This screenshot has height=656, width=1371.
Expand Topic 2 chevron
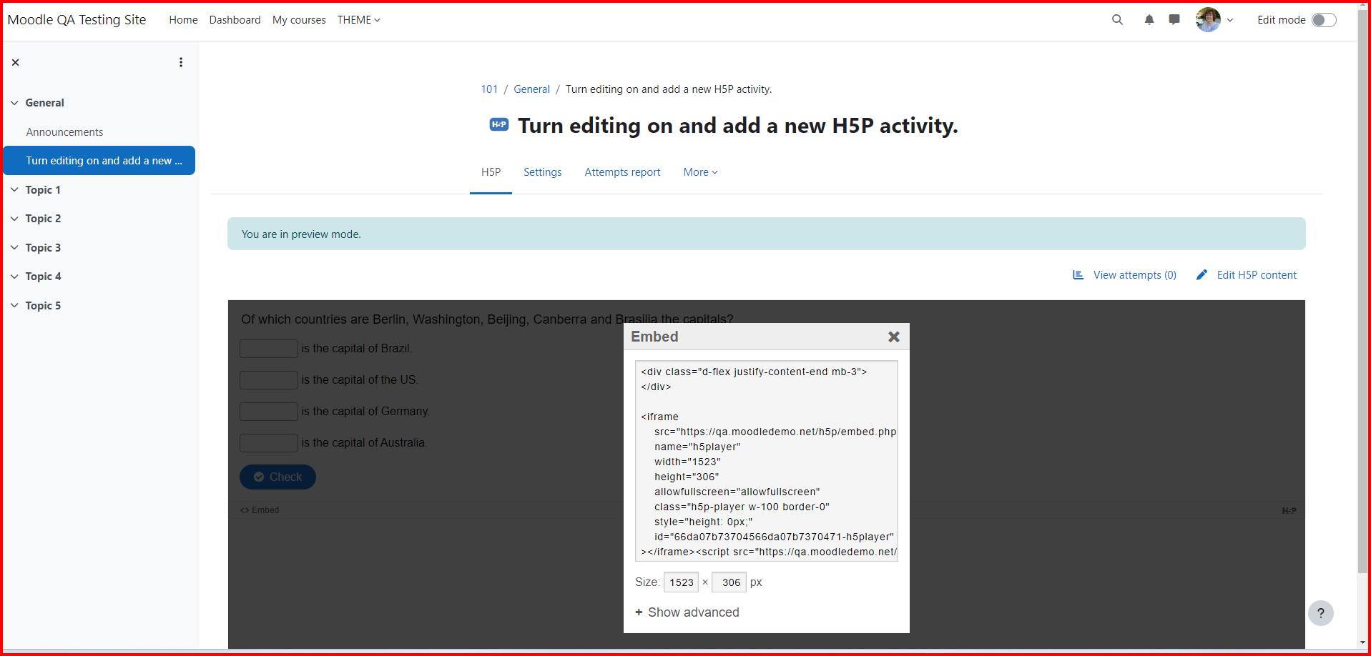(14, 219)
